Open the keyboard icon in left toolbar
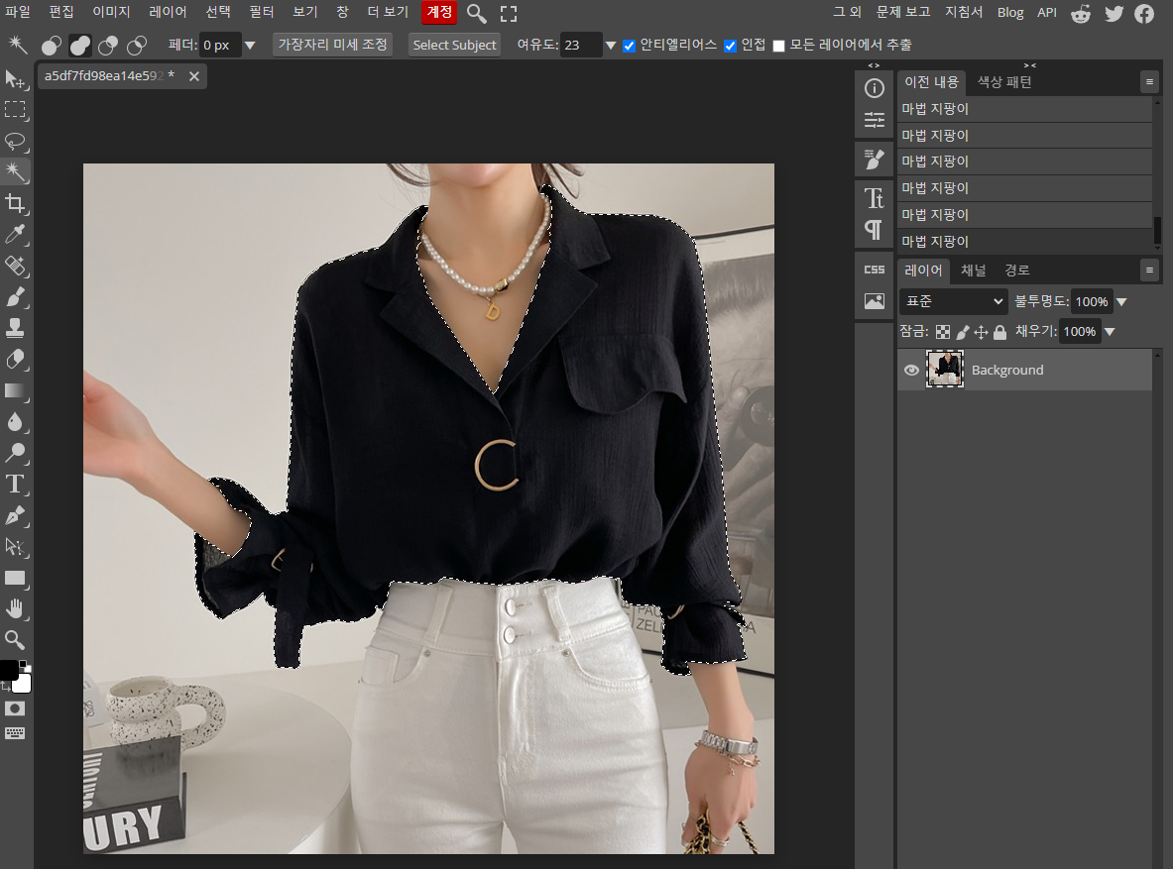 pyautogui.click(x=15, y=733)
